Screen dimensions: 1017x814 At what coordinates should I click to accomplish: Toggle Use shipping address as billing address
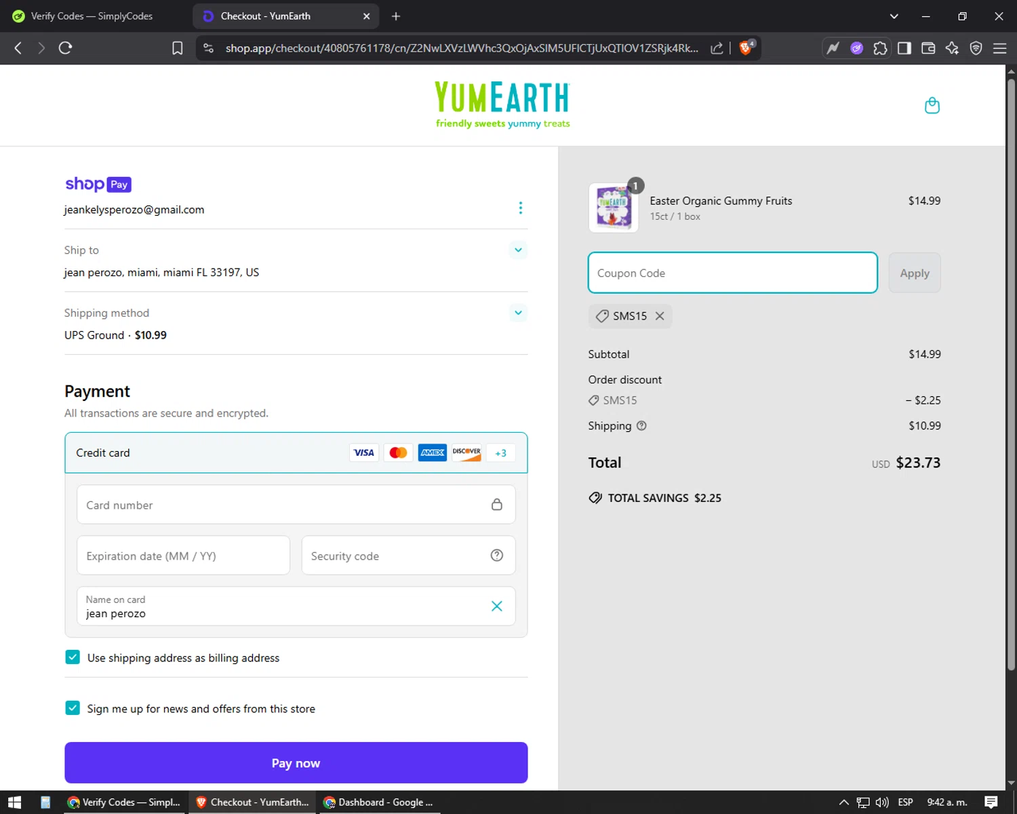pos(73,657)
